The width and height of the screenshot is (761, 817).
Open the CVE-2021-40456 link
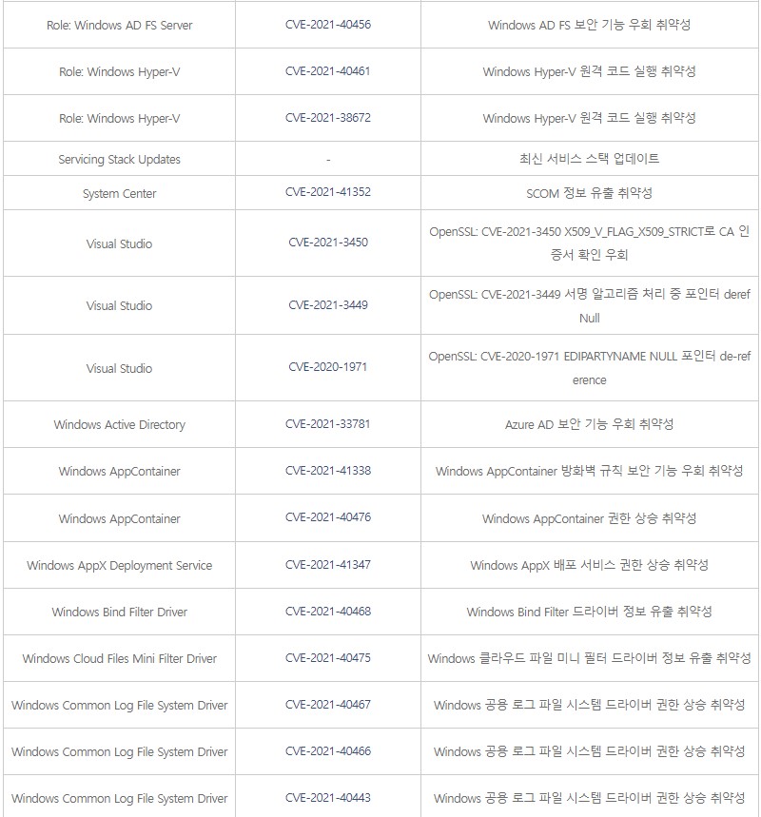[x=327, y=24]
